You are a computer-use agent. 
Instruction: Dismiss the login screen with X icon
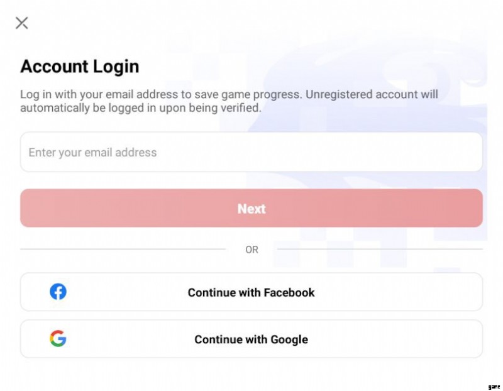pyautogui.click(x=22, y=23)
